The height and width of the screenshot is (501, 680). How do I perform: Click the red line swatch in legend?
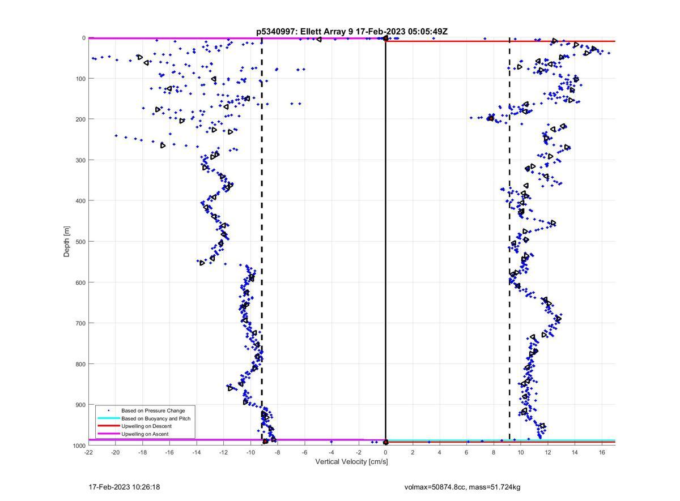[108, 426]
